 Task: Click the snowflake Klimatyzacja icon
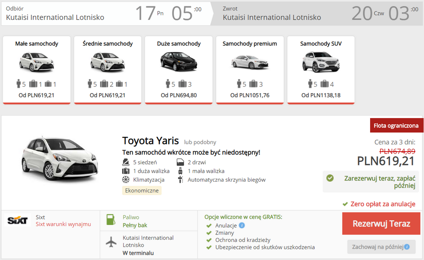click(x=126, y=180)
